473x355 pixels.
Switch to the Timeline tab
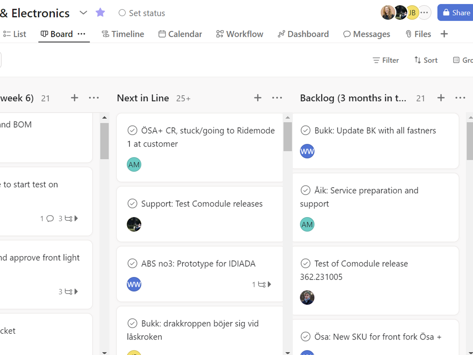[x=123, y=34]
